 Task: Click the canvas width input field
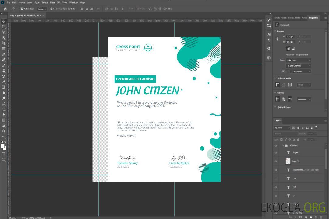[x=291, y=36]
